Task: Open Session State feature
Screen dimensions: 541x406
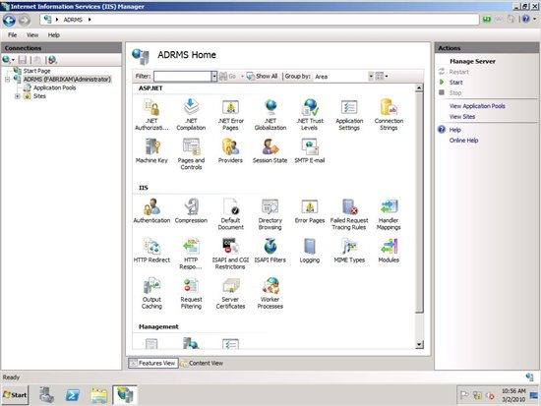Action: tap(270, 150)
